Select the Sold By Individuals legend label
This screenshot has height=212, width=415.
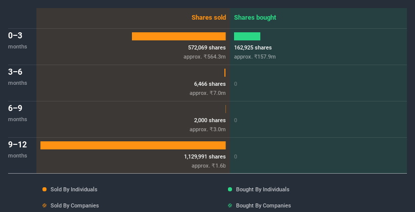tap(74, 189)
